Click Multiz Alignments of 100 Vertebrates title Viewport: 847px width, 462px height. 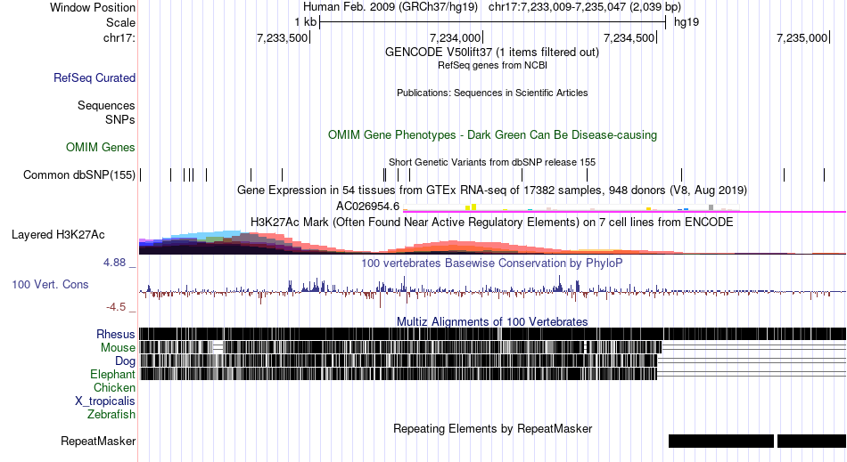pyautogui.click(x=492, y=322)
